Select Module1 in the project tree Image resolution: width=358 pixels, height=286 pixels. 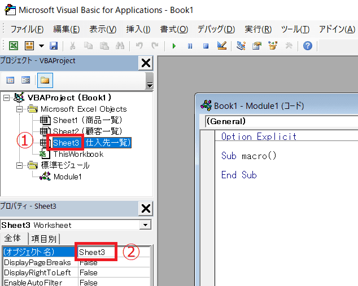(67, 177)
